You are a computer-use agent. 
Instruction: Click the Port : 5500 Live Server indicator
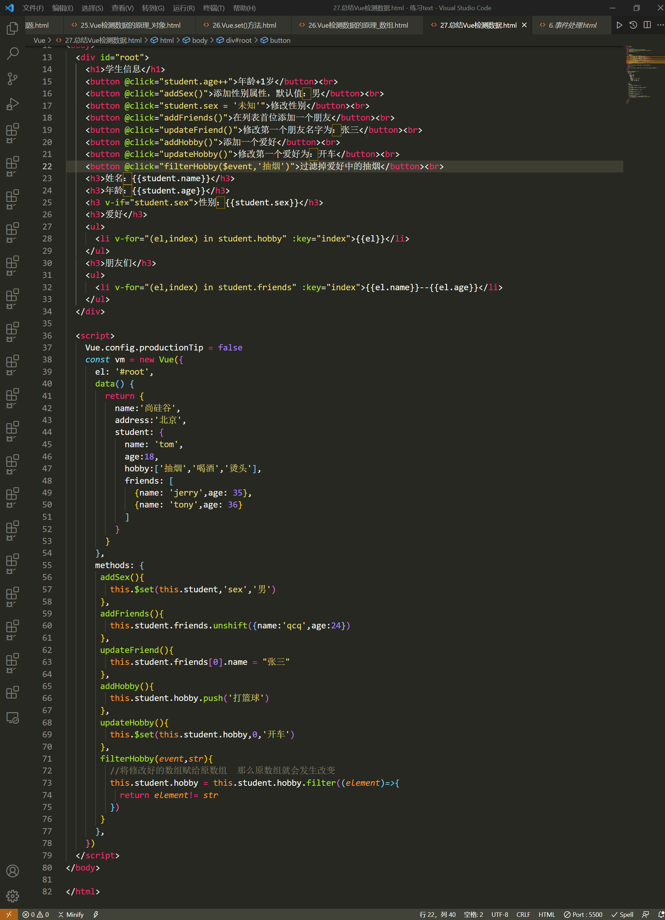[x=583, y=914]
